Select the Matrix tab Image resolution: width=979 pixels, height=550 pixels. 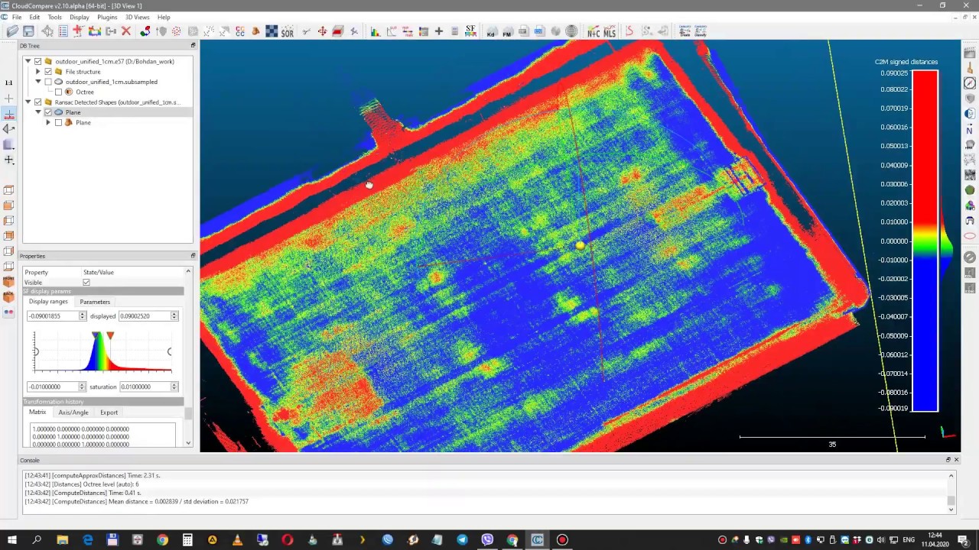pyautogui.click(x=37, y=412)
